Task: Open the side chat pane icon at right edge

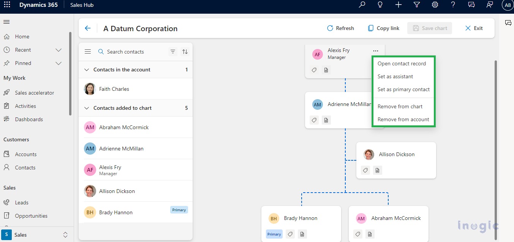Action: (x=508, y=23)
